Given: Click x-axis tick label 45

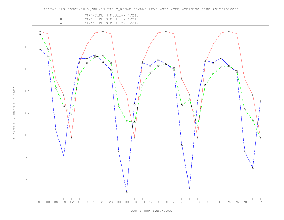Looking at the screenshot, I should [x=158, y=202].
